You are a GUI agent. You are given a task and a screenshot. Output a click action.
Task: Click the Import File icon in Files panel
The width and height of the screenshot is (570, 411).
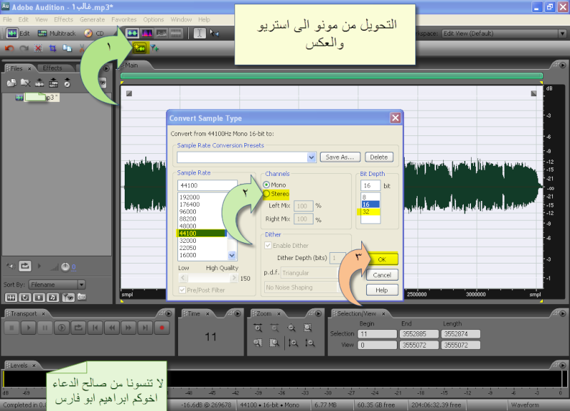[x=12, y=83]
